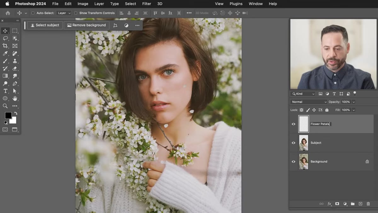Create a new layer with plus icon

point(361,204)
